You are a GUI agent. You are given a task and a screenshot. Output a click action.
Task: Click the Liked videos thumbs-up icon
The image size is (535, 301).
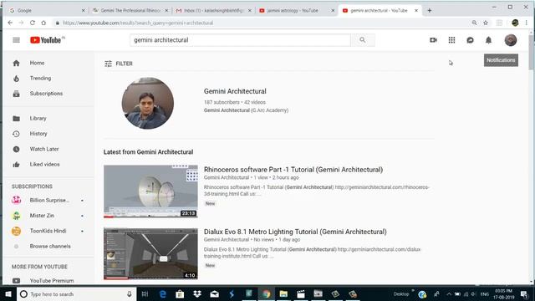point(16,165)
